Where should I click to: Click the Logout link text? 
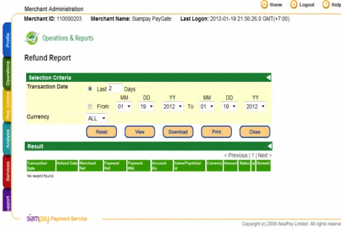[x=307, y=4]
